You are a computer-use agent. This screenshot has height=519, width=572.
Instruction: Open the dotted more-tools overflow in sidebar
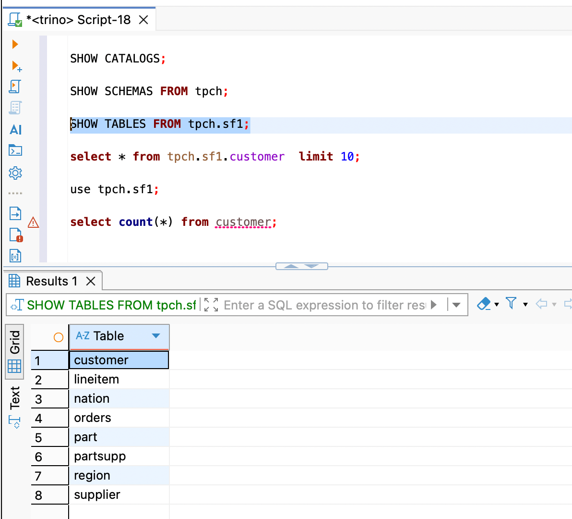pos(15,193)
